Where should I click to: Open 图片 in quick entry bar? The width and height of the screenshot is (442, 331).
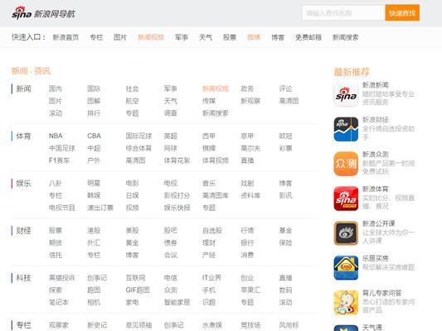click(x=120, y=37)
